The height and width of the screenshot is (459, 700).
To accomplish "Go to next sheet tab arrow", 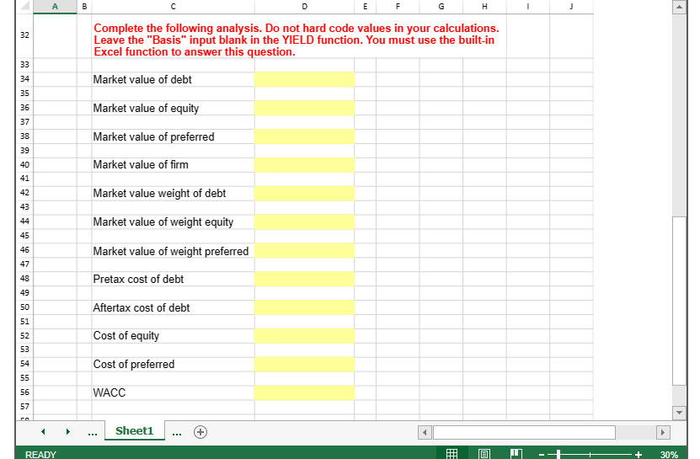I will (68, 432).
